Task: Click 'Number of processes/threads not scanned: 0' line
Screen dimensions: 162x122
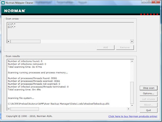Action: (x=34, y=84)
